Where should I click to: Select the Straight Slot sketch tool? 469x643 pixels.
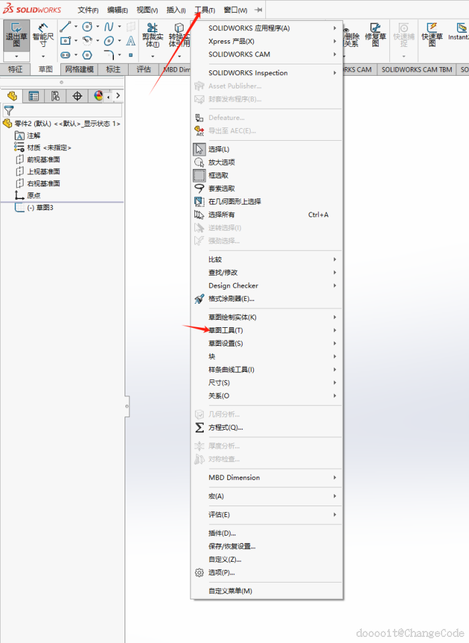[x=65, y=54]
